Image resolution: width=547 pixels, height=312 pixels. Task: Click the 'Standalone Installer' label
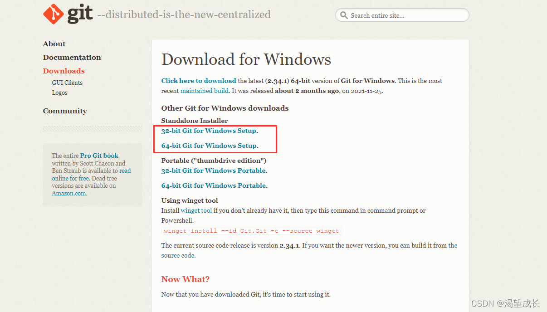pyautogui.click(x=195, y=121)
